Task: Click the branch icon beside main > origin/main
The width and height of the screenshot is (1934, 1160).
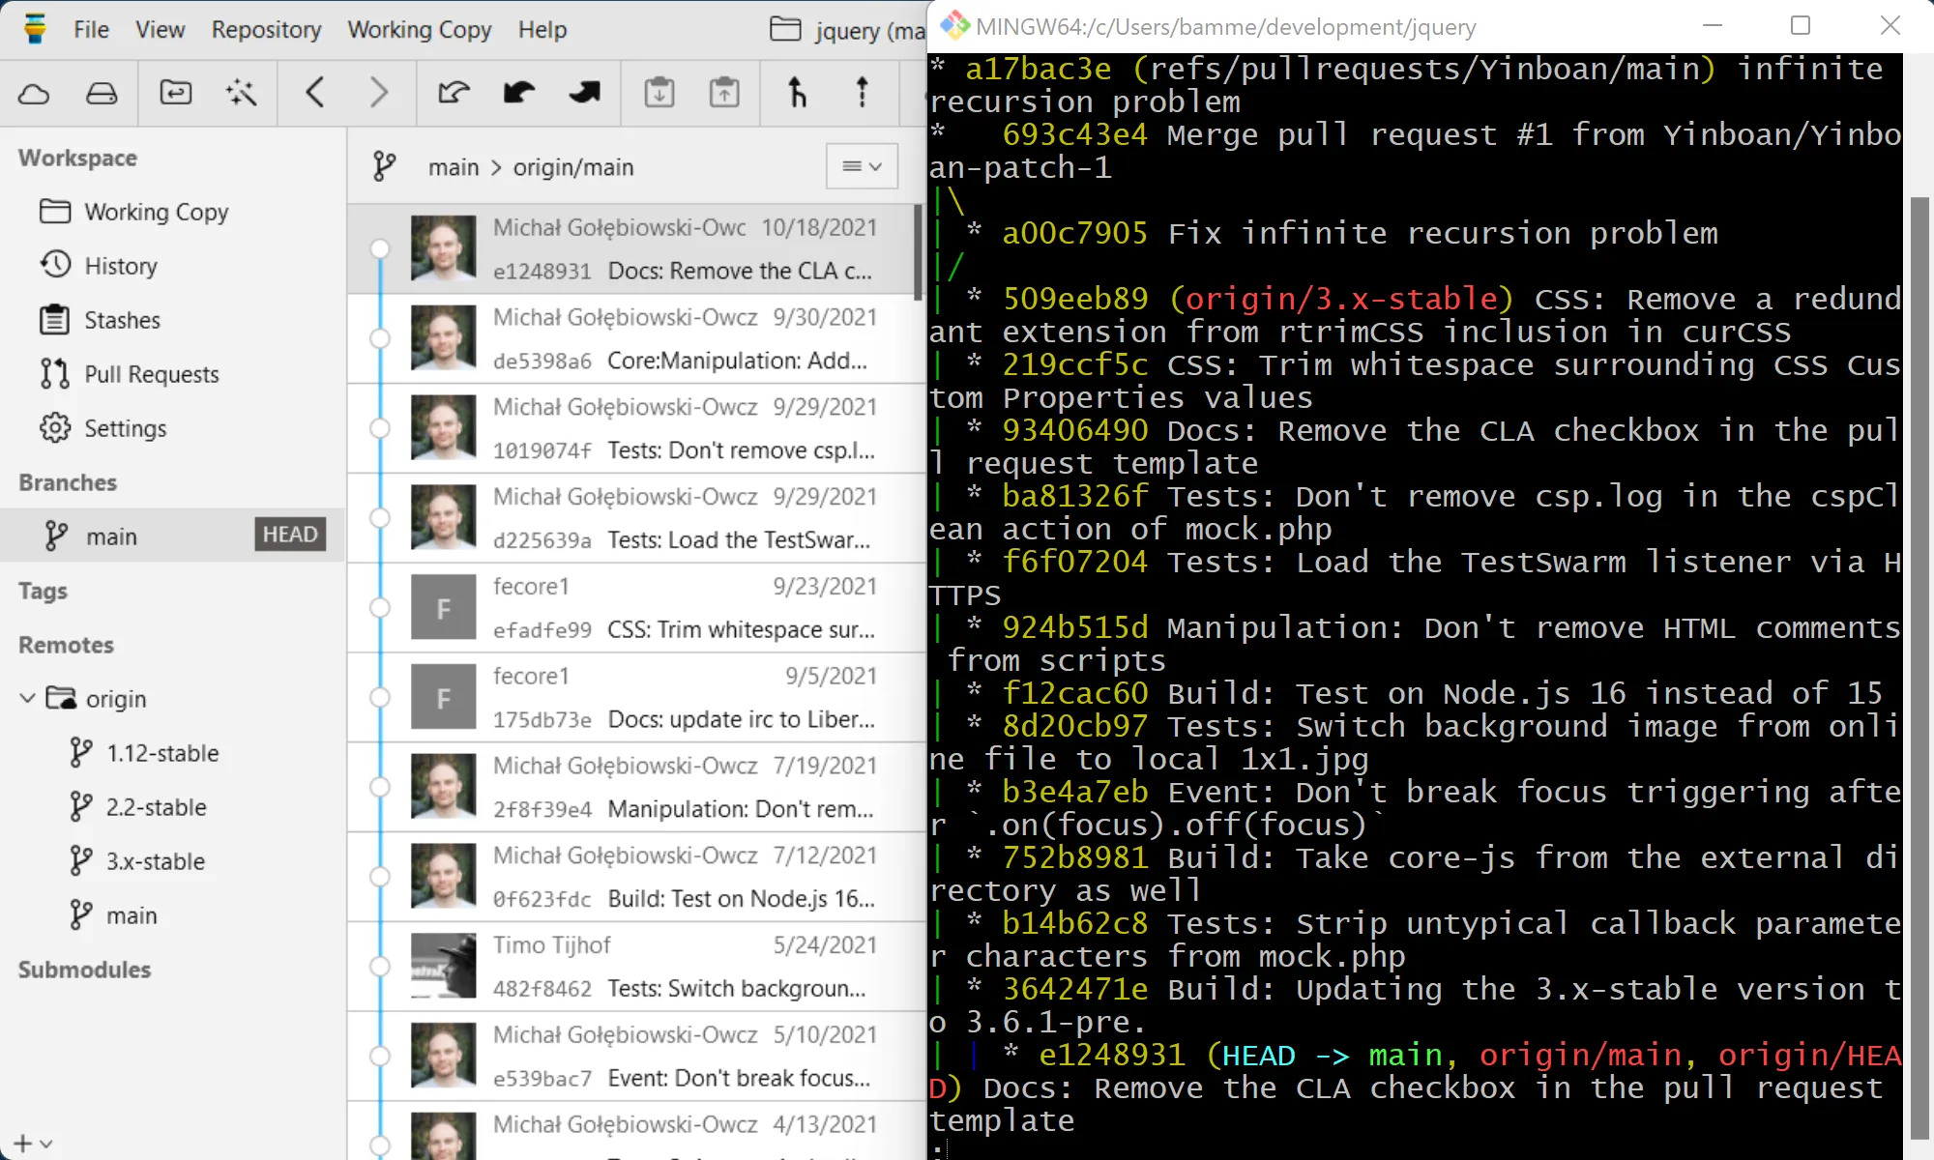Action: [x=384, y=166]
